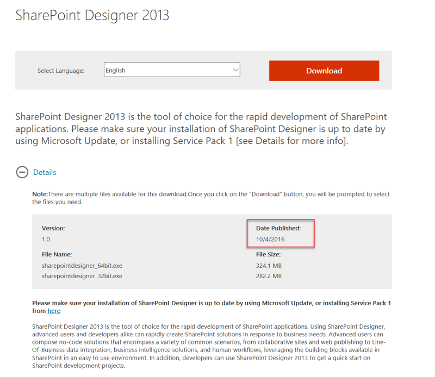Screen dimensions: 435x377
Task: Click the 324.1 MB file size
Action: pyautogui.click(x=269, y=266)
